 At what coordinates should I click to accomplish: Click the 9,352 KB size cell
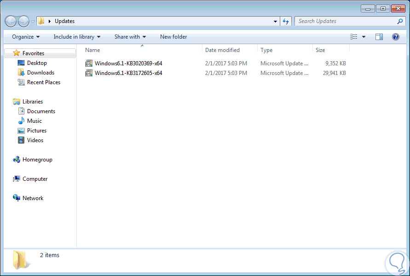tap(335, 63)
